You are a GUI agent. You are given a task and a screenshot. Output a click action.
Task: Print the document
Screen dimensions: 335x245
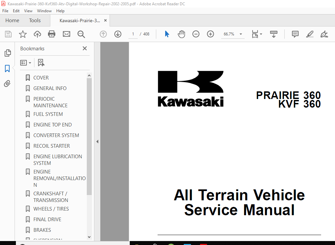[x=52, y=34]
